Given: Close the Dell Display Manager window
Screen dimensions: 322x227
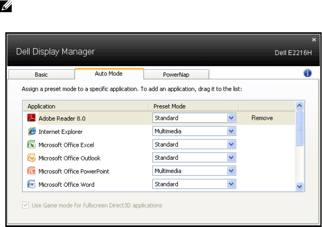Looking at the screenshot, I should (314, 40).
